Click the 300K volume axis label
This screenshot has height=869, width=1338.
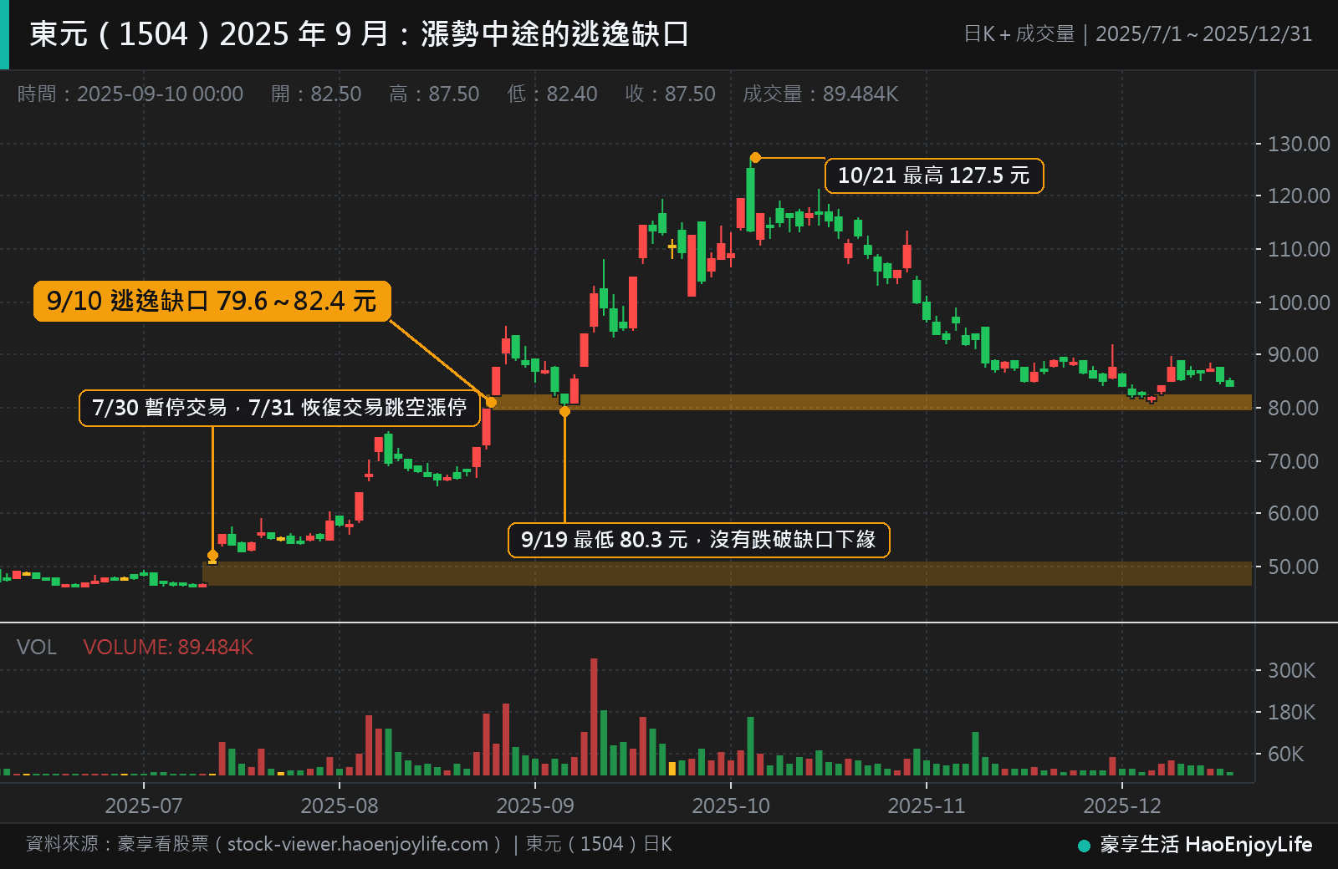[1292, 670]
